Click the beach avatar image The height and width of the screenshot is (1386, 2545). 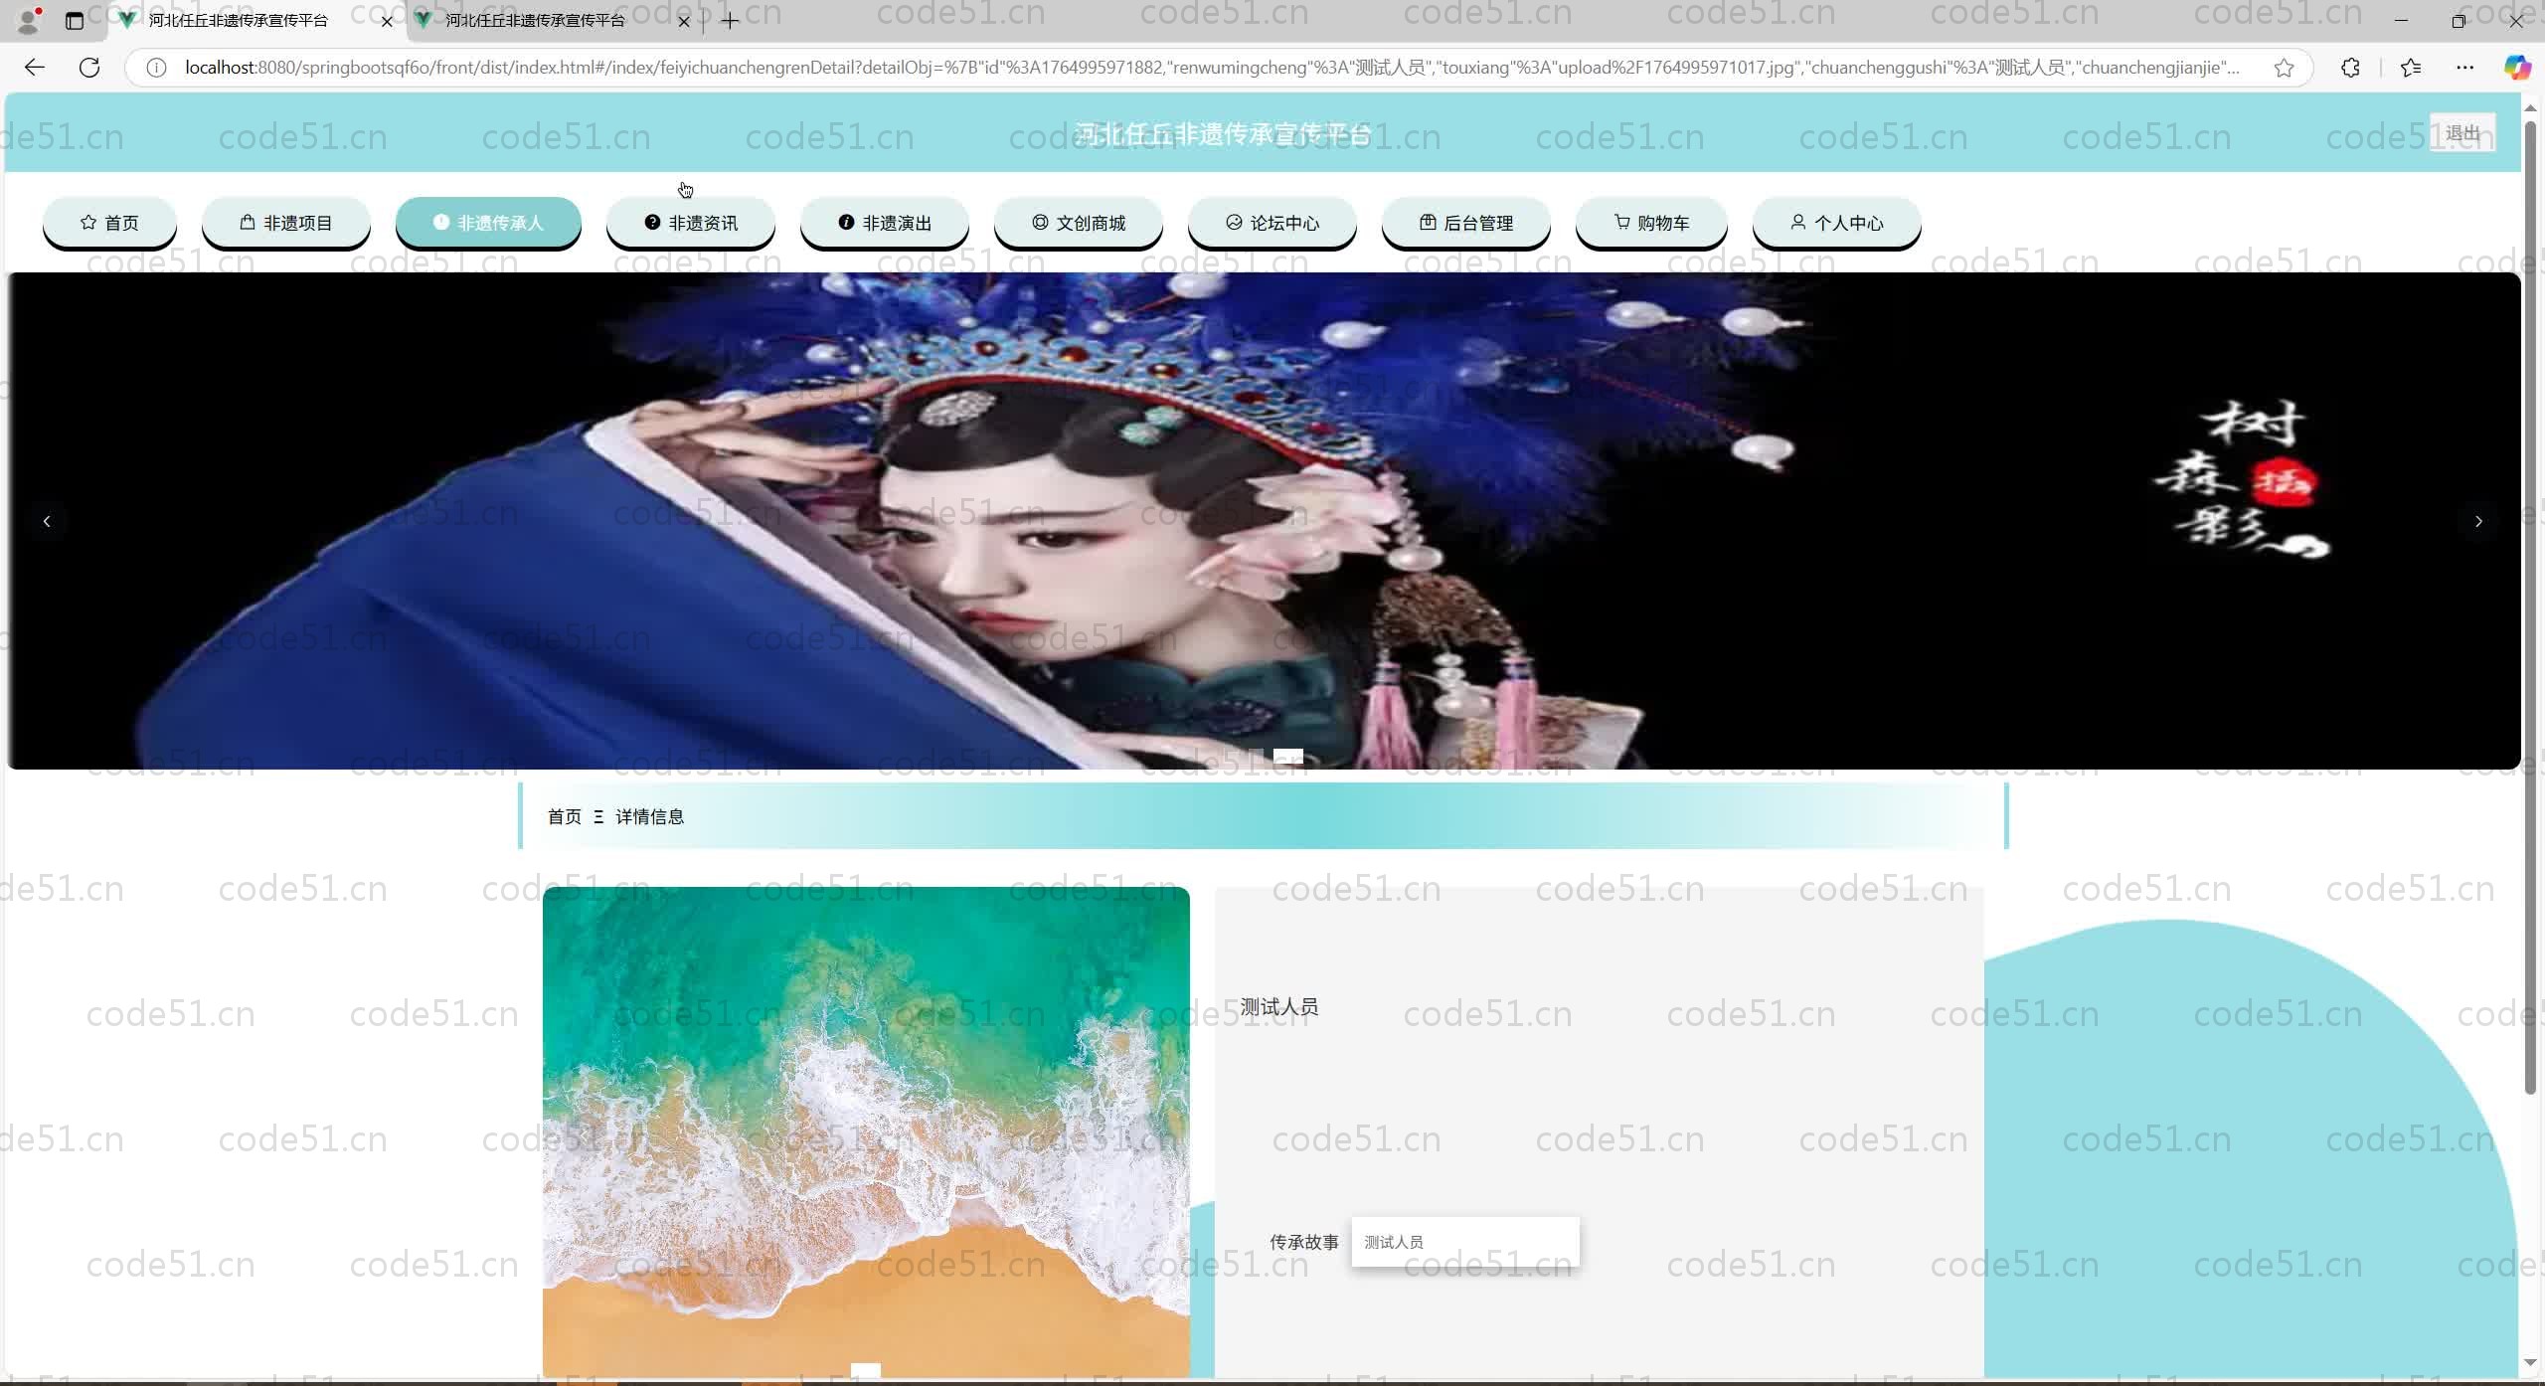[x=866, y=1131]
